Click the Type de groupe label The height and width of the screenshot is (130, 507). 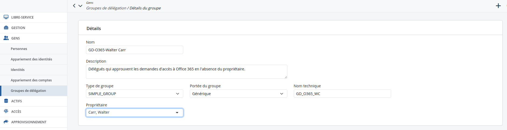click(100, 86)
